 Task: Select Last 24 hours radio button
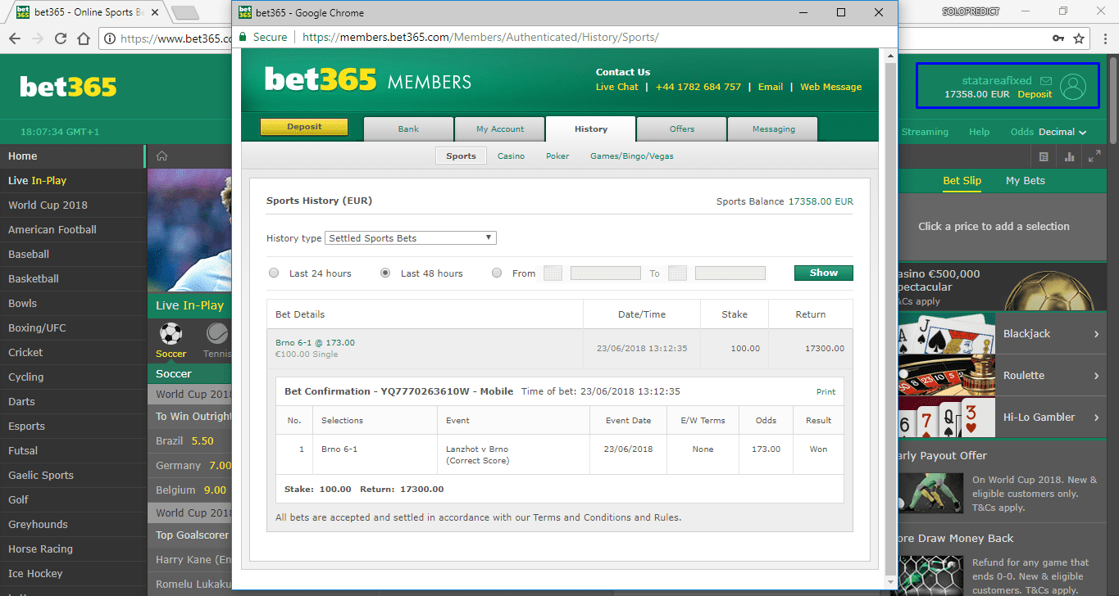[x=274, y=273]
